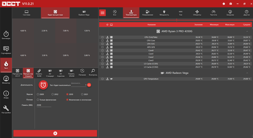
Task: Select the Процессор OCCT test
Action: tap(17, 73)
